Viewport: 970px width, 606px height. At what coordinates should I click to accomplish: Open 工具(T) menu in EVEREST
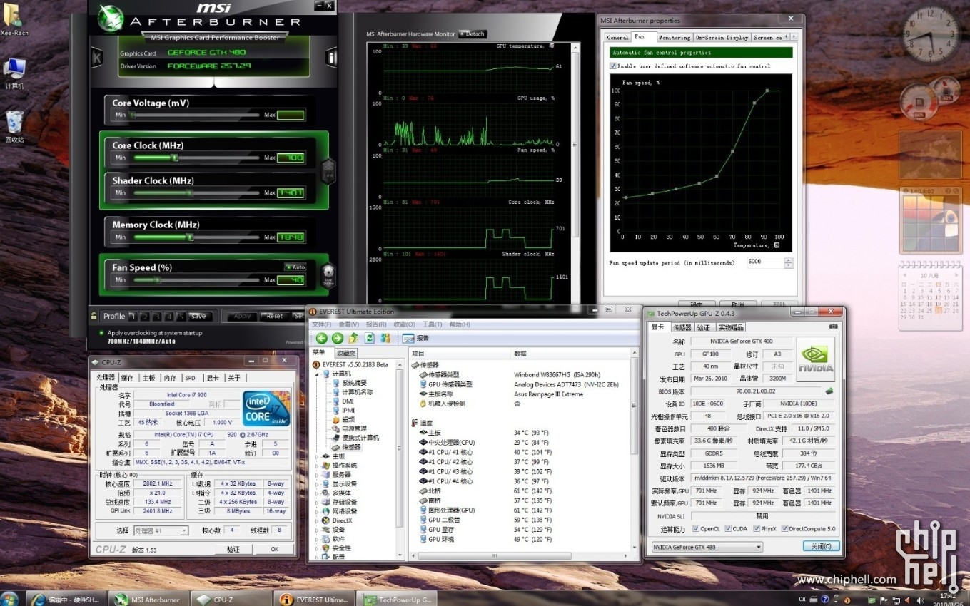tap(432, 324)
